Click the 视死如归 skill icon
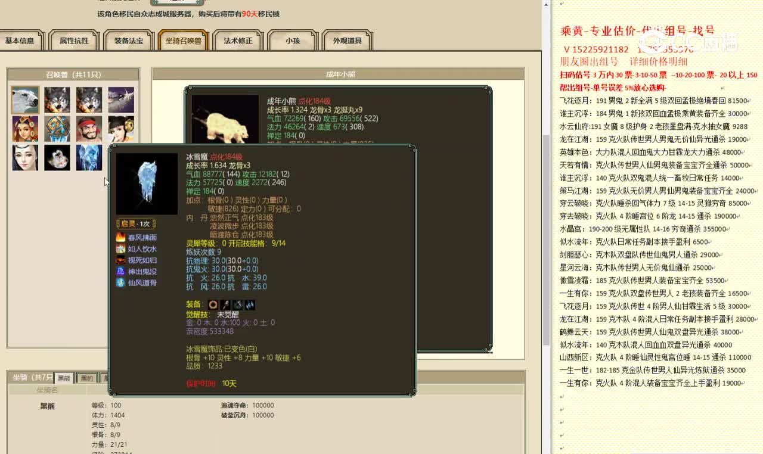 [x=120, y=260]
